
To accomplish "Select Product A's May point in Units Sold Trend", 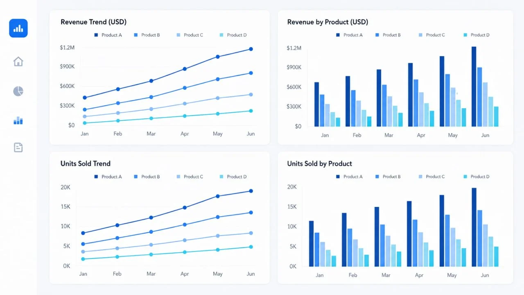I will pyautogui.click(x=218, y=196).
